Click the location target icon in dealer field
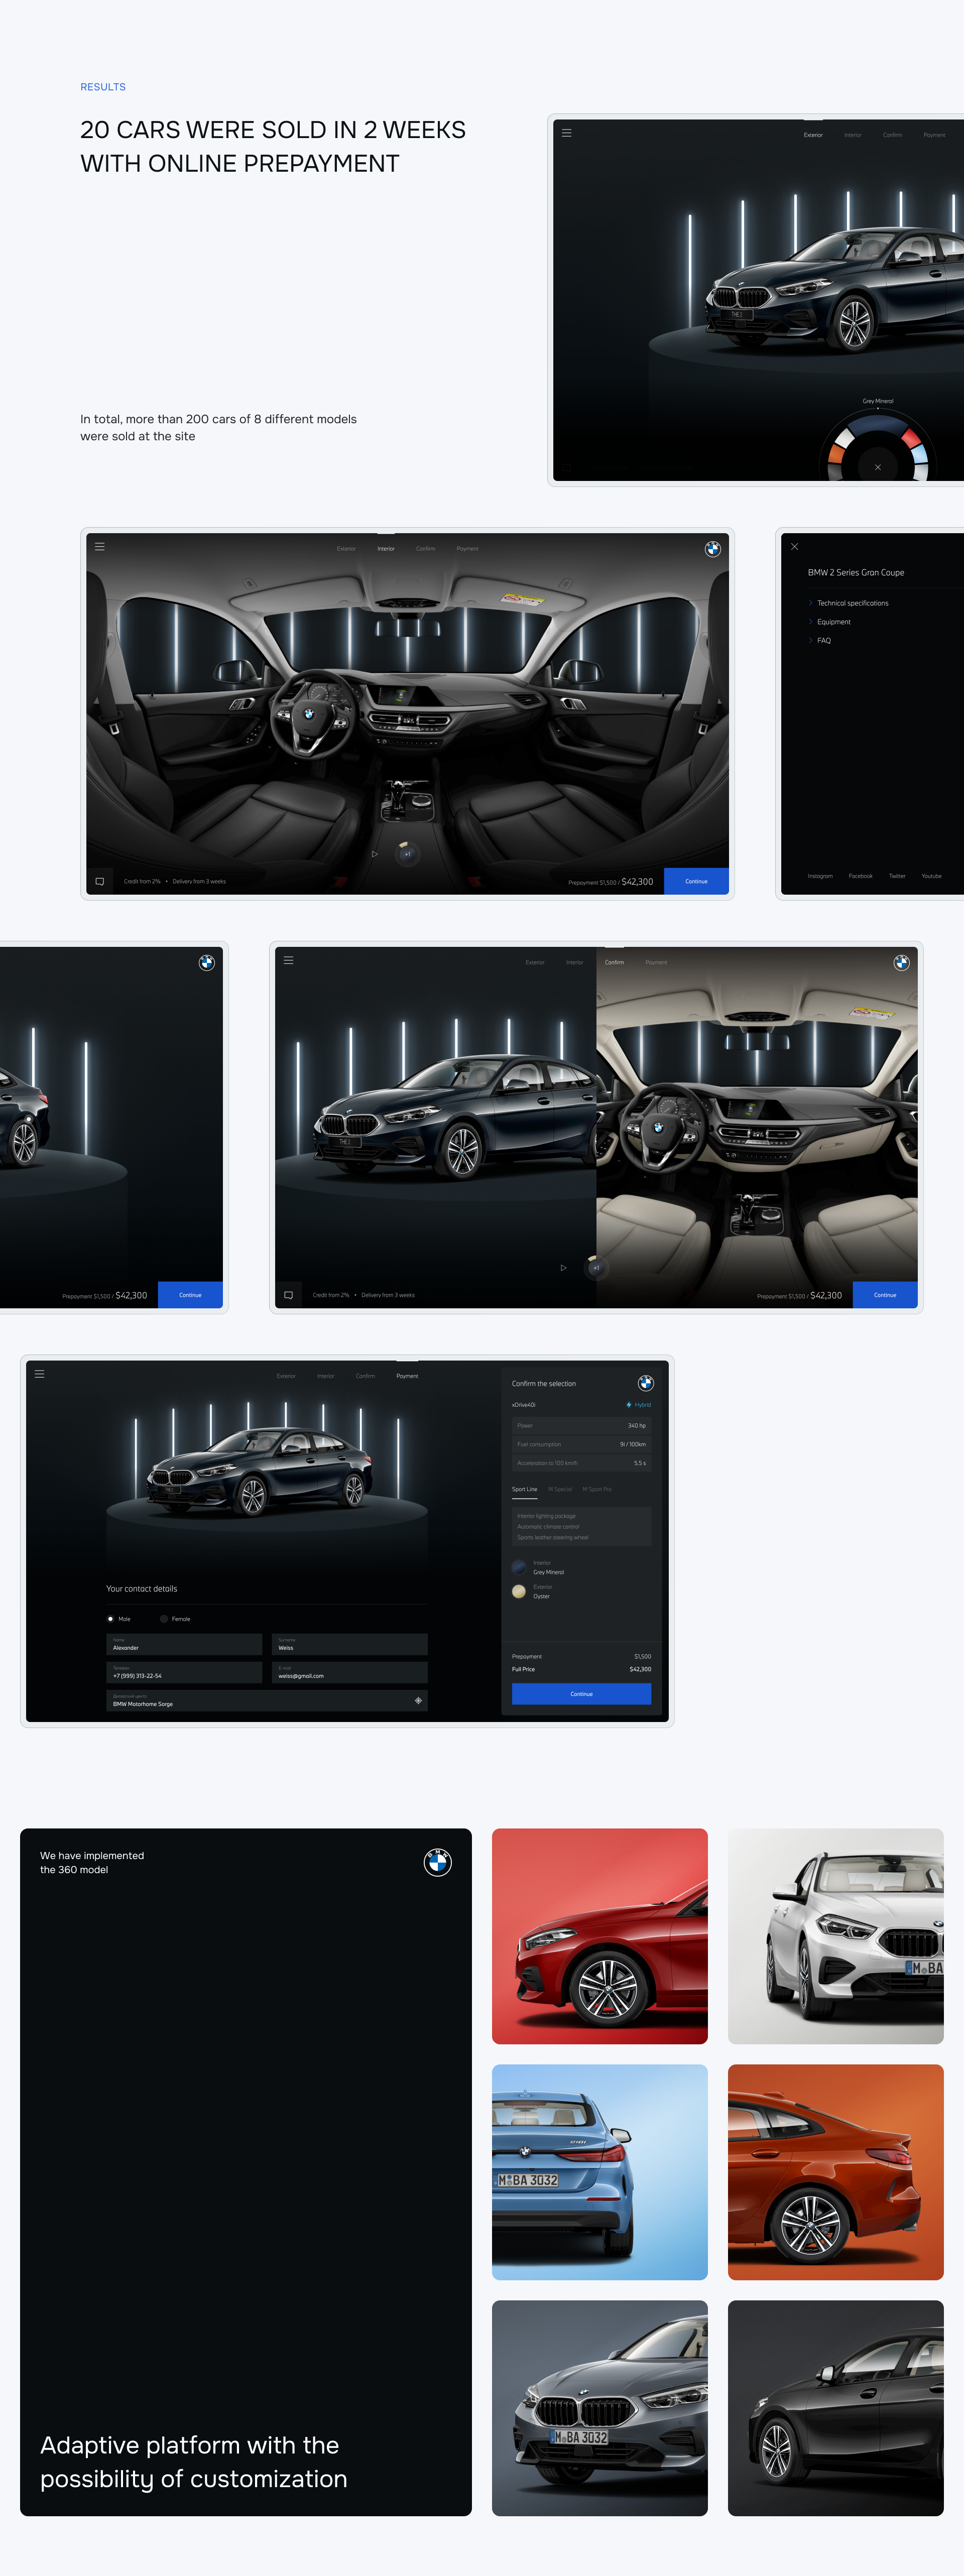This screenshot has height=2576, width=964. (x=418, y=1700)
